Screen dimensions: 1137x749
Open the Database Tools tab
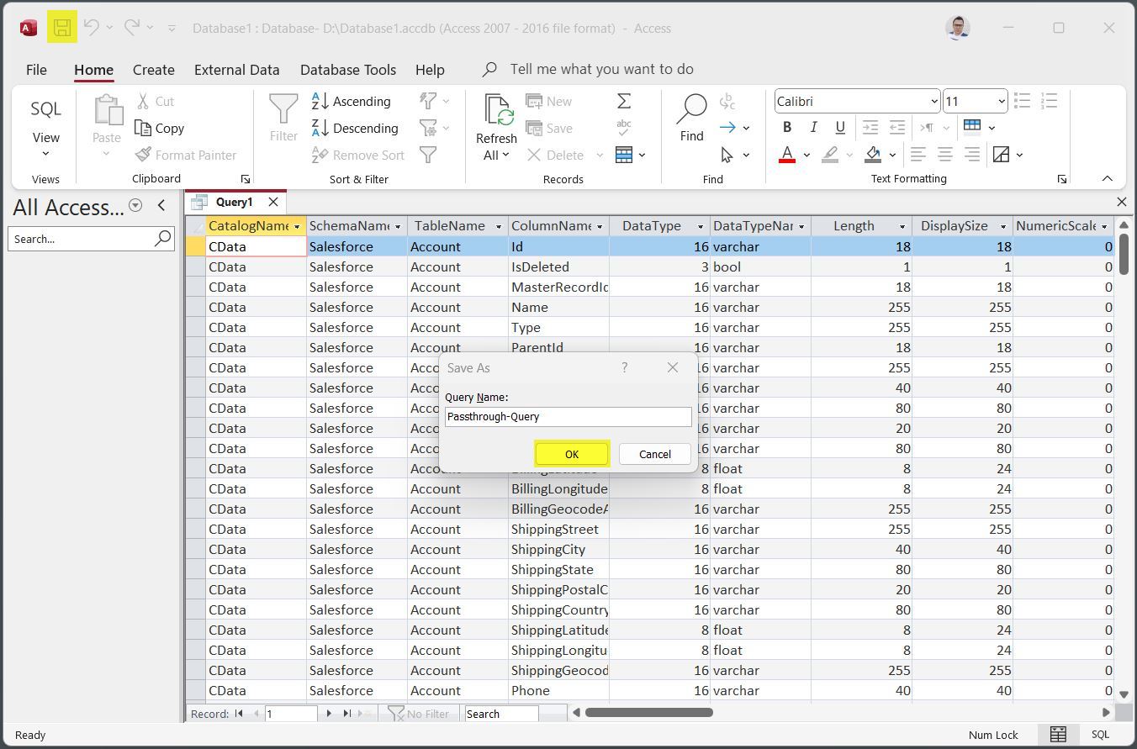[347, 70]
